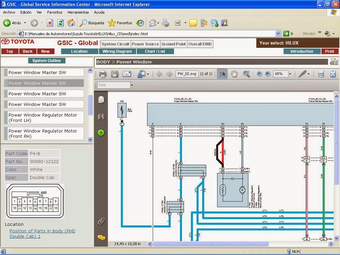Open the Find field options dropdown
Screen dimensions: 340x255
pos(132,85)
